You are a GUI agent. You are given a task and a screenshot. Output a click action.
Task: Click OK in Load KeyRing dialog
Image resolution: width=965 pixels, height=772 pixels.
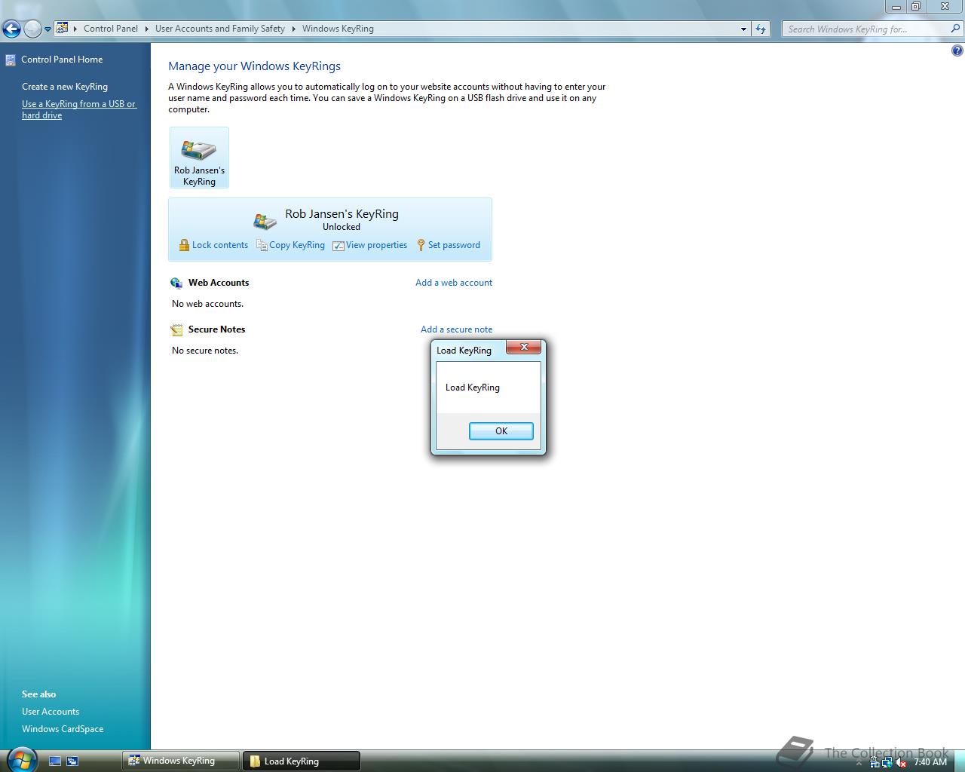(x=501, y=431)
